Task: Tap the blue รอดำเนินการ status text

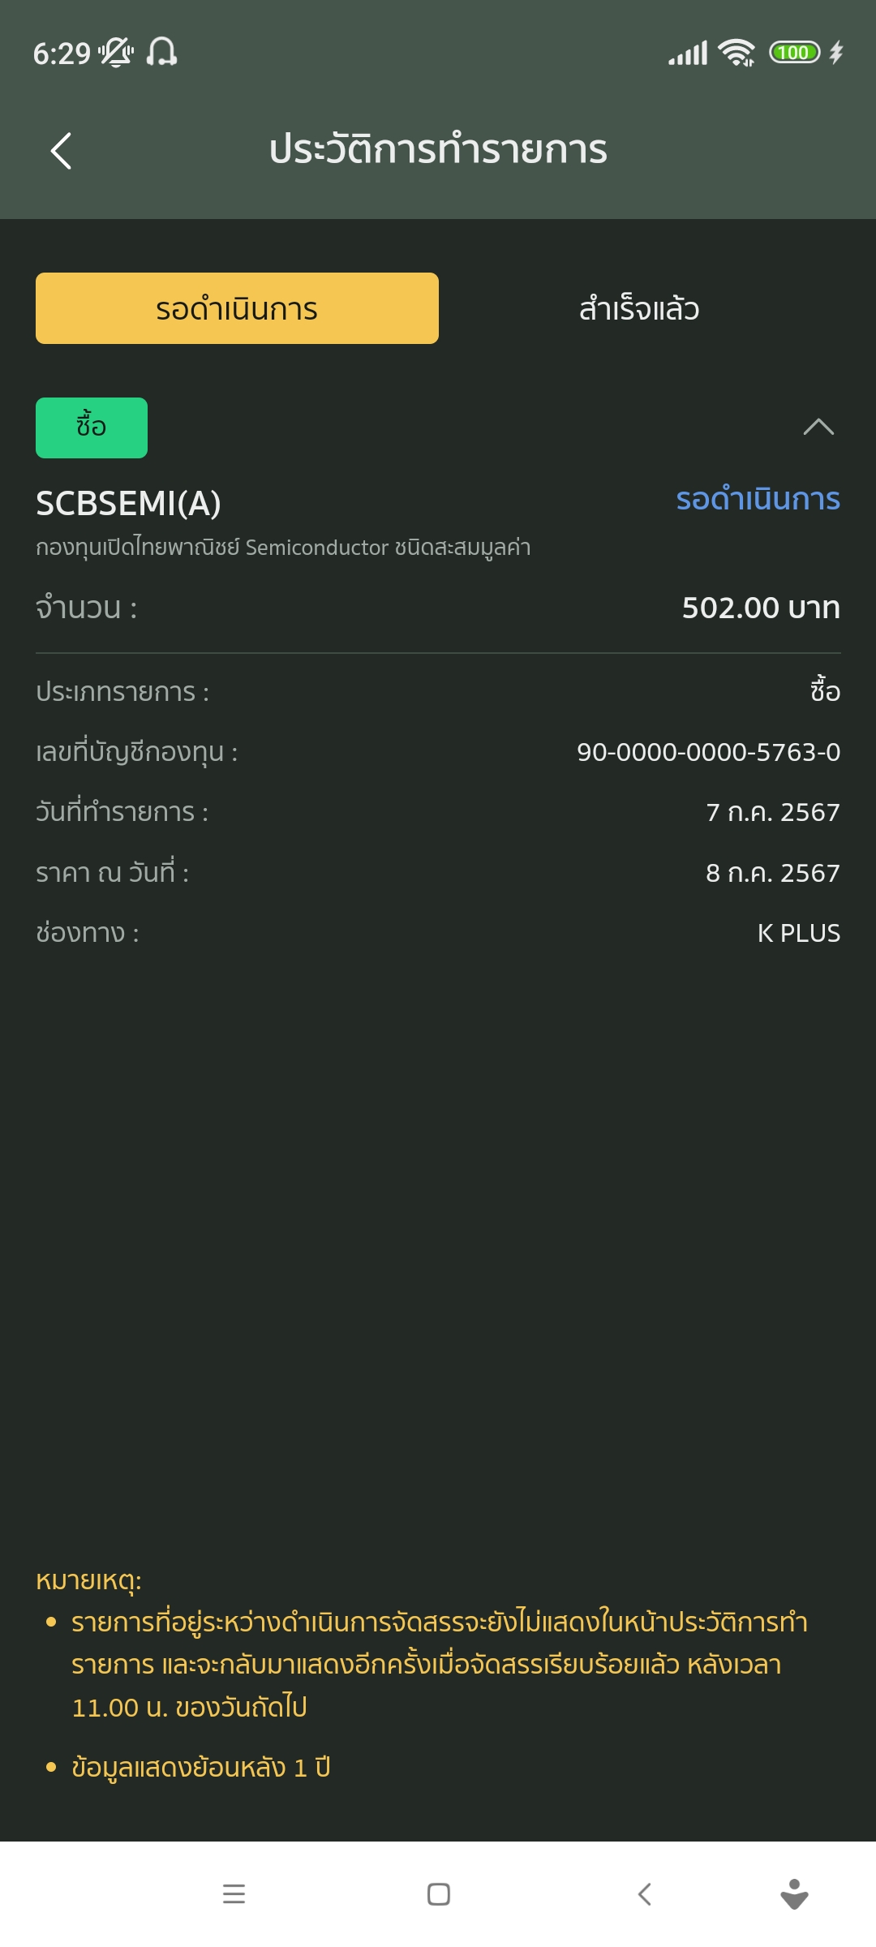Action: click(758, 498)
